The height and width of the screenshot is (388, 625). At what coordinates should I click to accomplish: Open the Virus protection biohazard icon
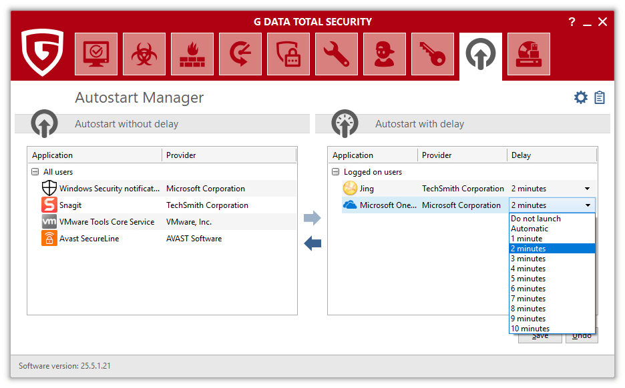click(x=144, y=54)
